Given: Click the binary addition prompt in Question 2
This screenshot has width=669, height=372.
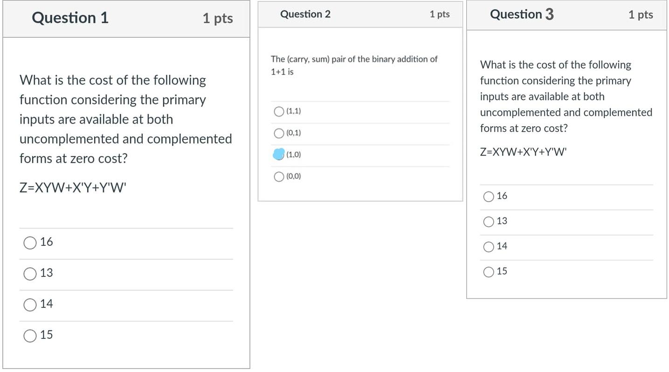Looking at the screenshot, I should tap(354, 65).
